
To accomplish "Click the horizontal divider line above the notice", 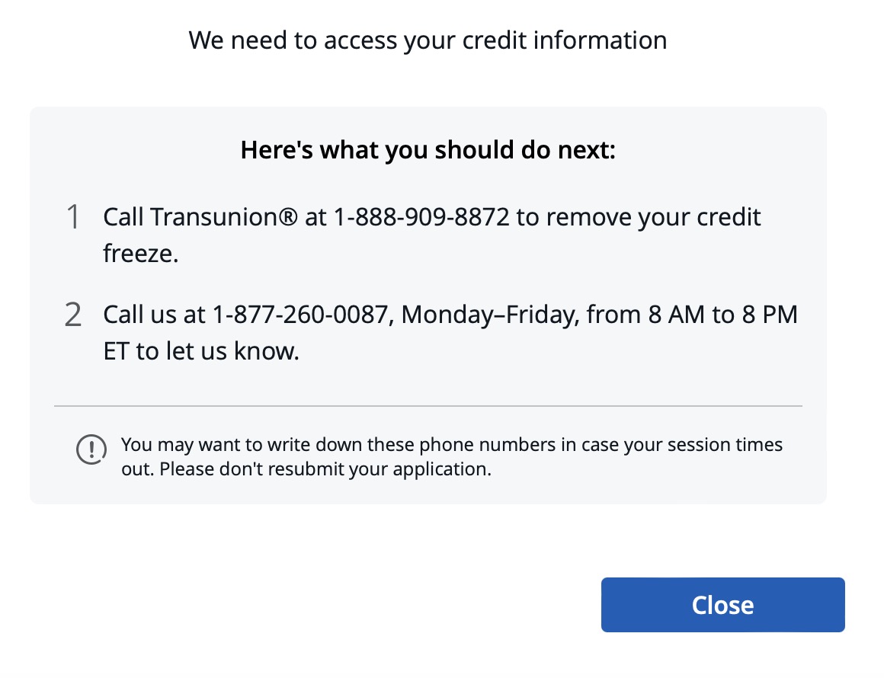I will coord(428,405).
